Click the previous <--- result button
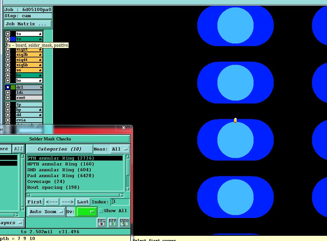Image resolution: width=327 pixels, height=241 pixels. (x=52, y=202)
